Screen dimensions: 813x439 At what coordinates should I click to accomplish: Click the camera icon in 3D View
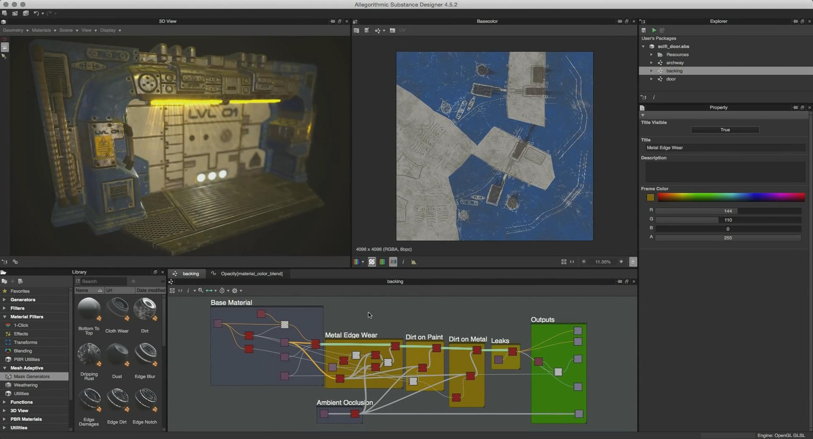[4, 47]
